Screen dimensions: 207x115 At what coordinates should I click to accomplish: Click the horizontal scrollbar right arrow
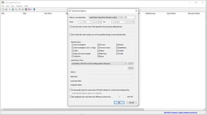point(204,109)
